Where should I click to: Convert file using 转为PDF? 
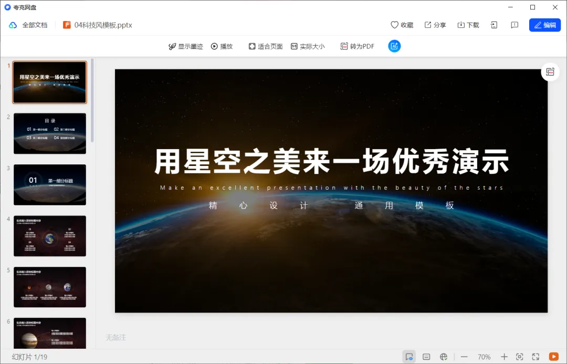click(358, 46)
